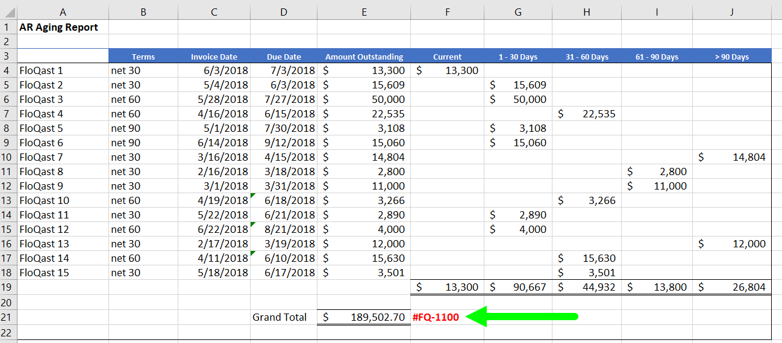Click due date 3/19/2018
The width and height of the screenshot is (782, 343).
tap(284, 244)
